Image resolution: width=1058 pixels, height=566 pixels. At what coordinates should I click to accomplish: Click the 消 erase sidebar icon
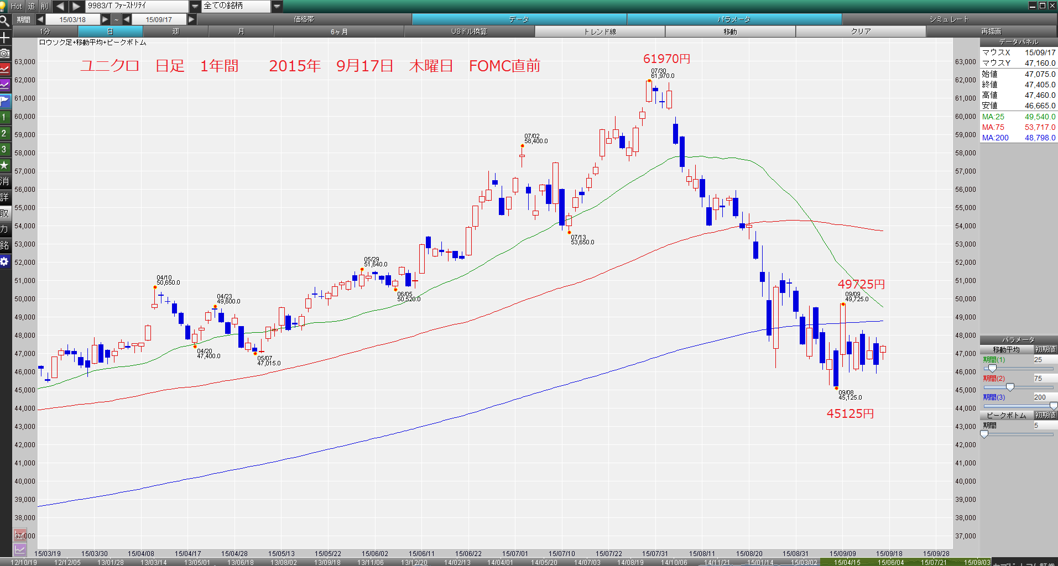(5, 181)
